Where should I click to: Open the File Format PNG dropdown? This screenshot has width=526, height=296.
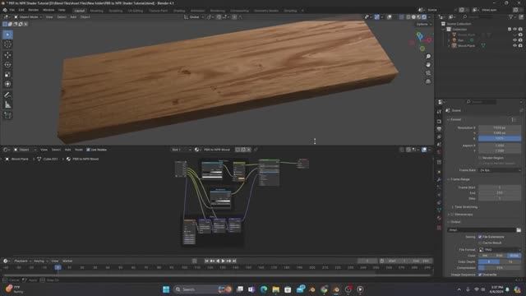(x=500, y=250)
